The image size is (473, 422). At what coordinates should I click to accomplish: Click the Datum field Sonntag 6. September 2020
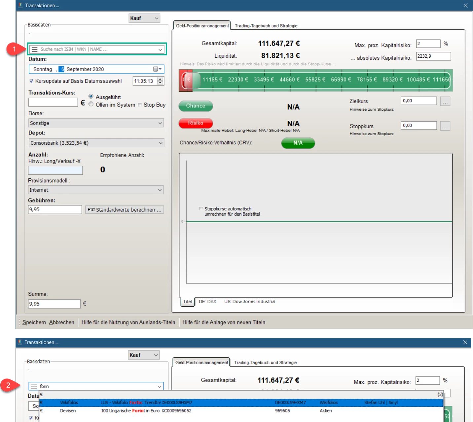tap(96, 69)
